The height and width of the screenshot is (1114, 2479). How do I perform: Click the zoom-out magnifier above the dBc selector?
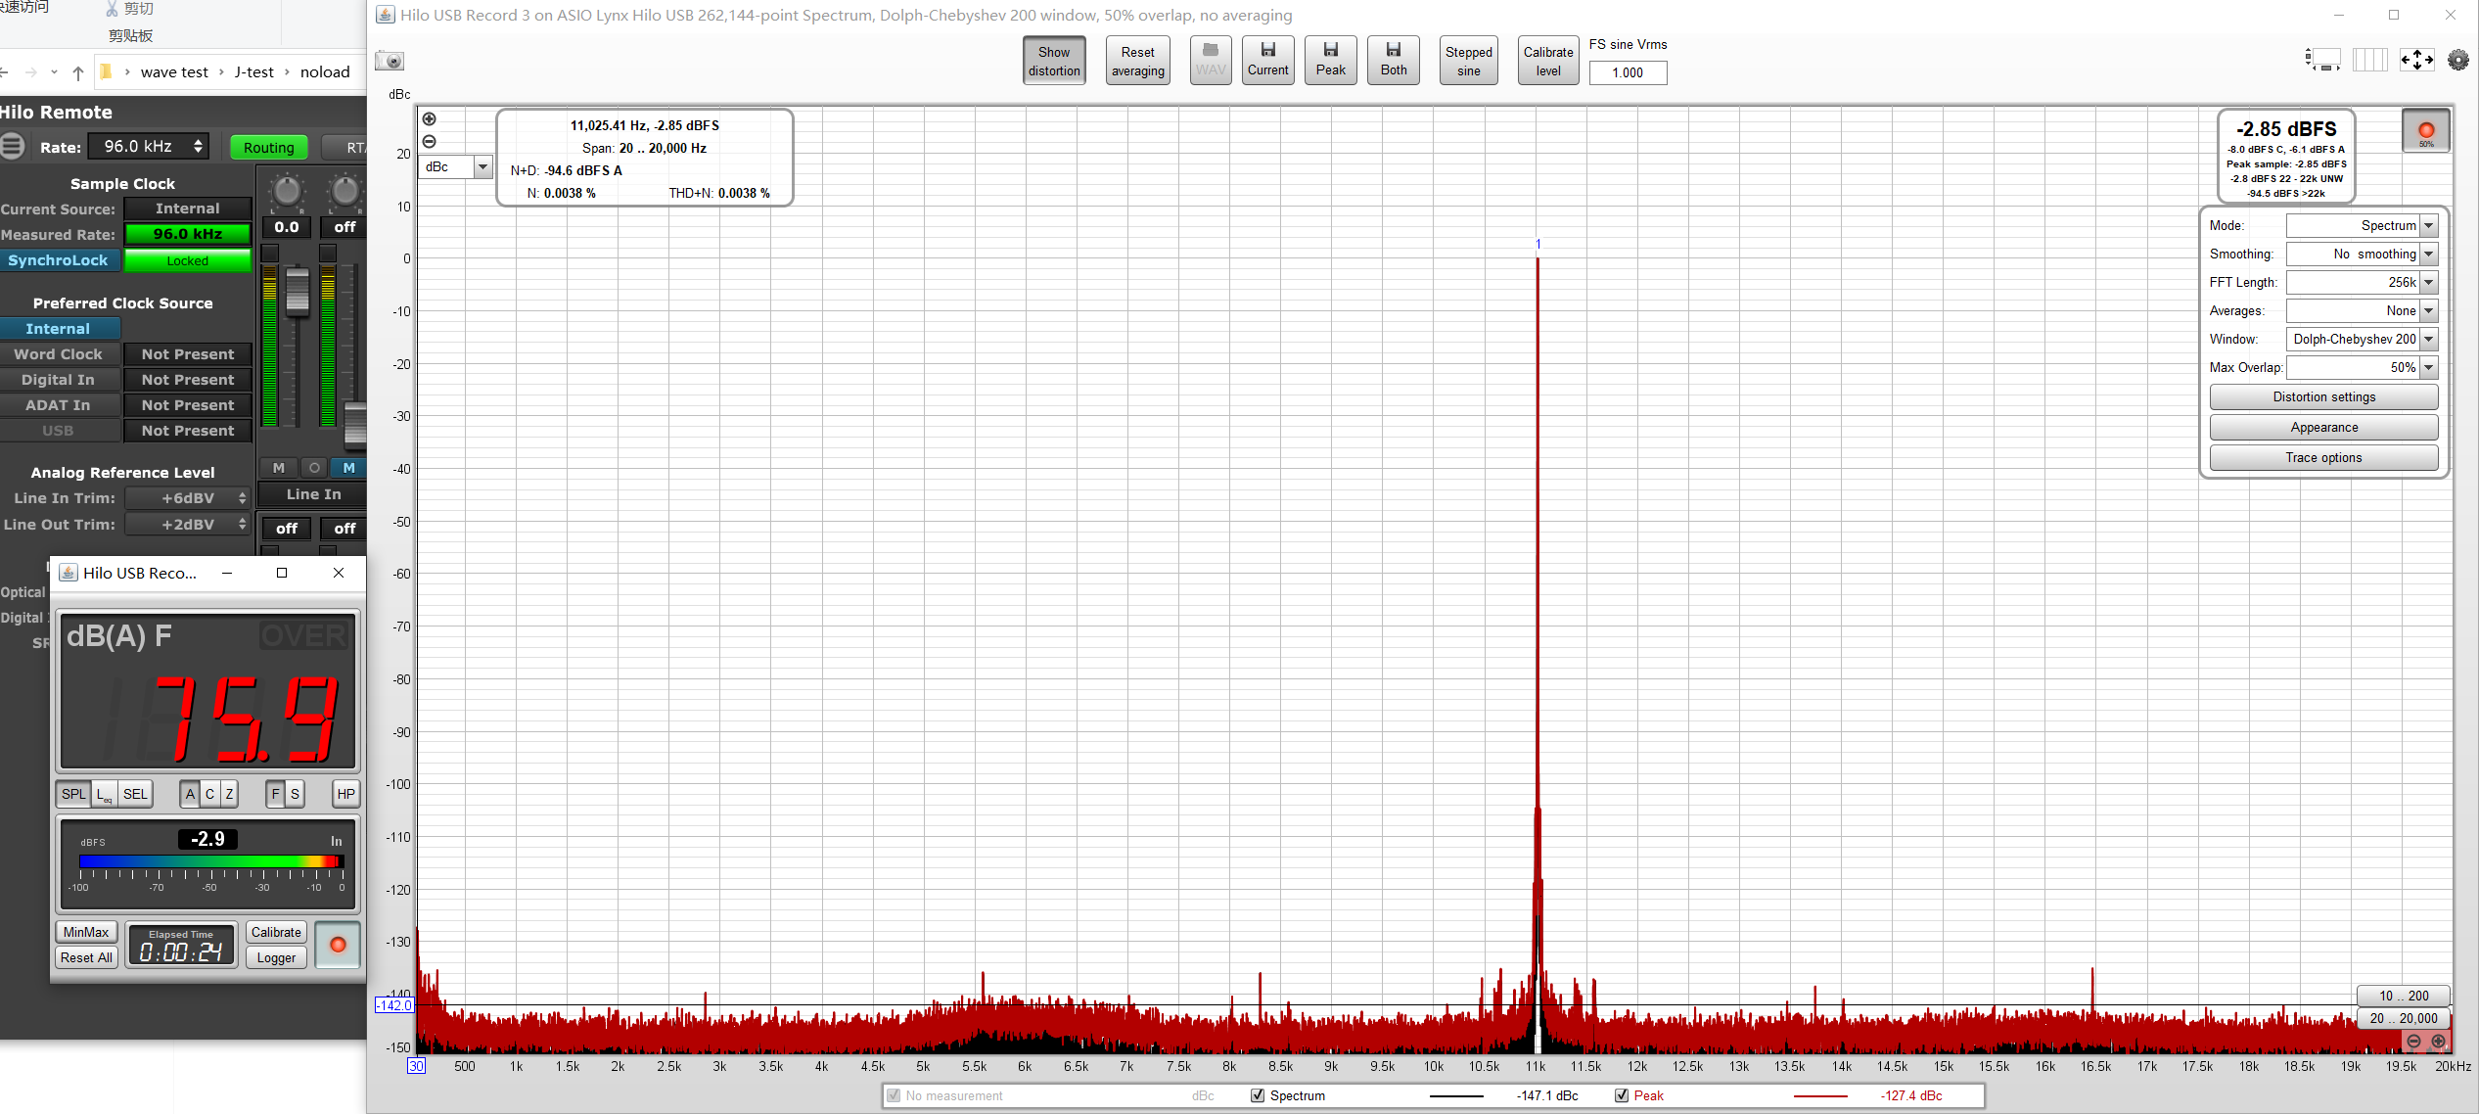tap(429, 142)
